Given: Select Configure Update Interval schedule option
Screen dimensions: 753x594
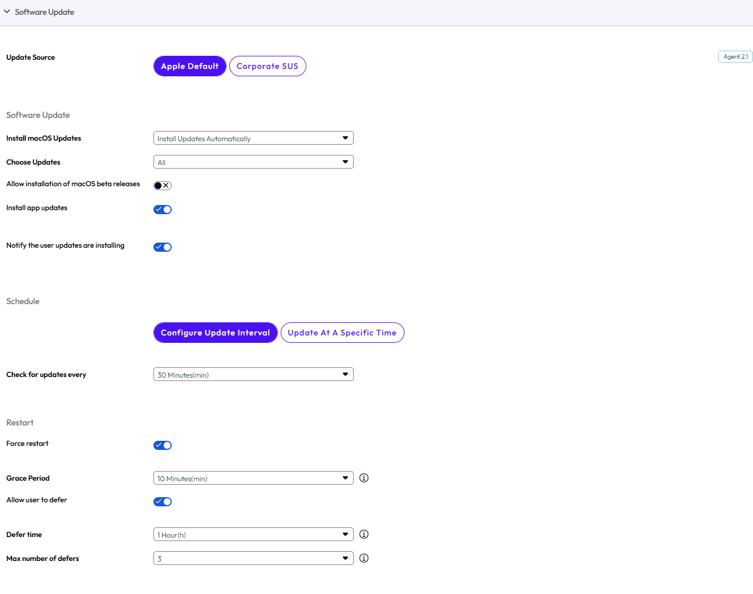Looking at the screenshot, I should tap(216, 333).
